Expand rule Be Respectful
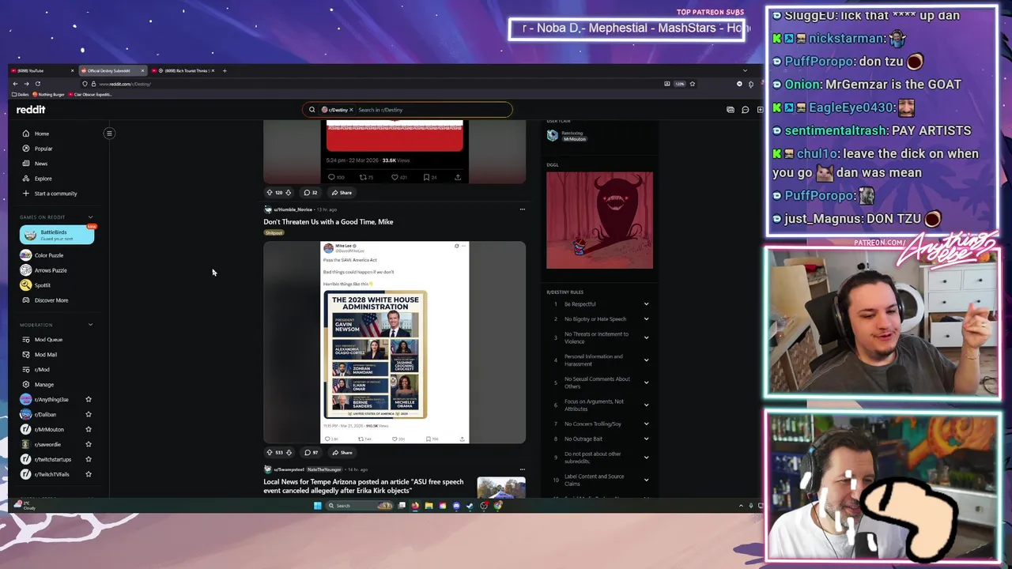Screen dimensions: 1012x569 [x=646, y=304]
